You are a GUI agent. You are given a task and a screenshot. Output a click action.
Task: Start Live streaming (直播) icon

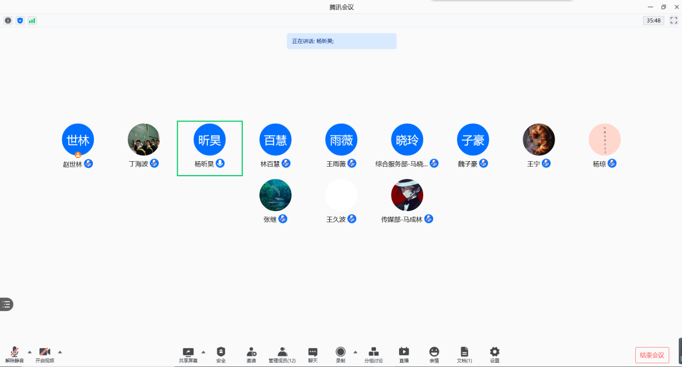(x=404, y=352)
